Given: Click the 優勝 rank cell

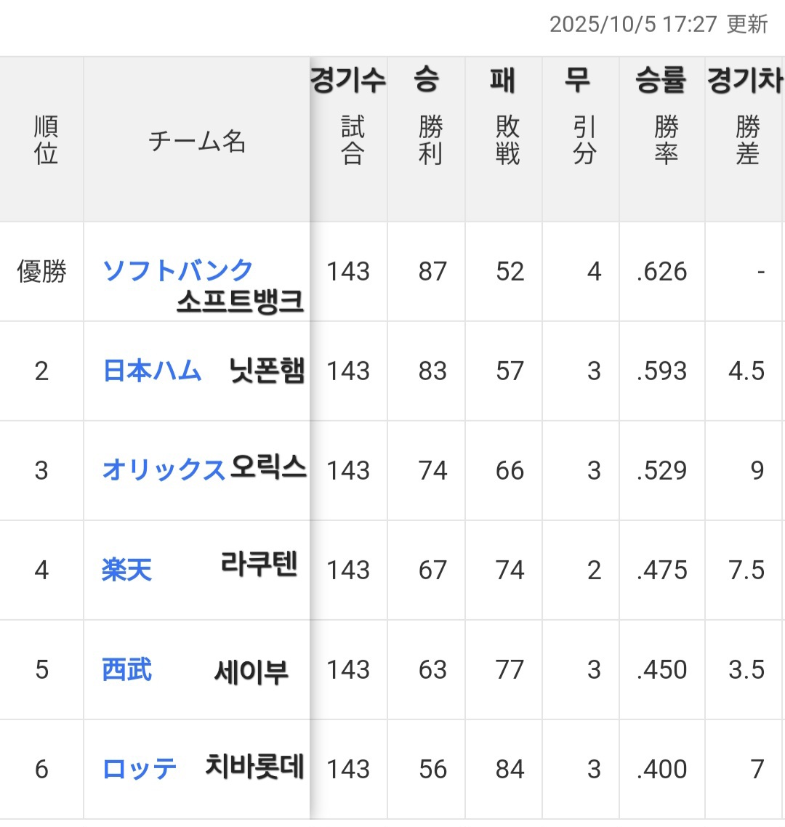Looking at the screenshot, I should [41, 271].
